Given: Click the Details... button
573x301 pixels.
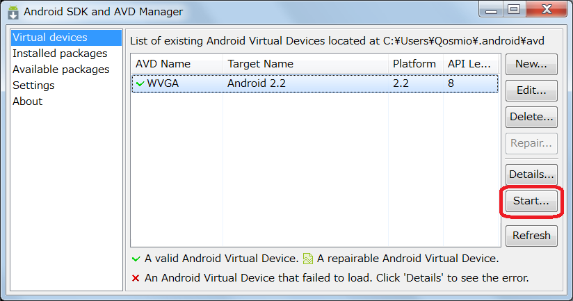Looking at the screenshot, I should 531,174.
